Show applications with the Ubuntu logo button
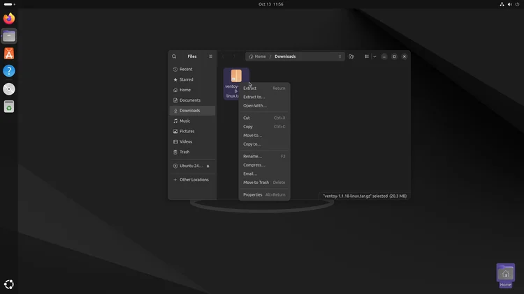 9,284
